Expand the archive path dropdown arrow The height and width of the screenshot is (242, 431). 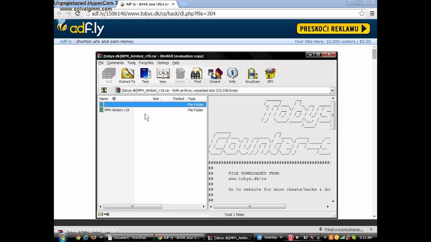pos(332,90)
